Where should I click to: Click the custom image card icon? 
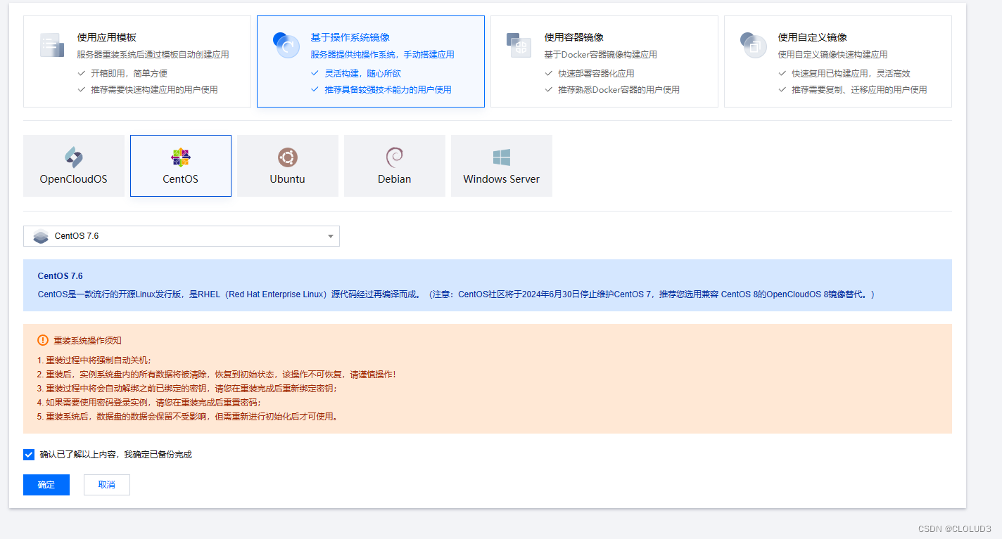[753, 45]
